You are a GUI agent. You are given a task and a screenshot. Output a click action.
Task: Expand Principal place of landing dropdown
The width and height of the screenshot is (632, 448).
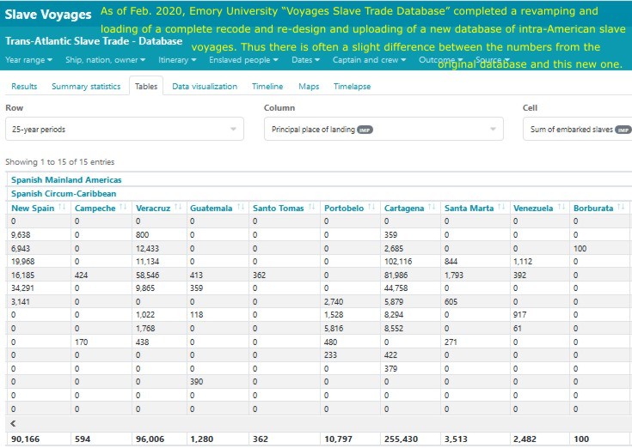(383, 130)
